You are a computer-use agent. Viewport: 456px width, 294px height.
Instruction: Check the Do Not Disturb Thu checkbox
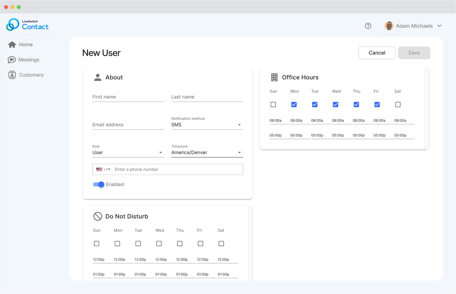pyautogui.click(x=180, y=244)
